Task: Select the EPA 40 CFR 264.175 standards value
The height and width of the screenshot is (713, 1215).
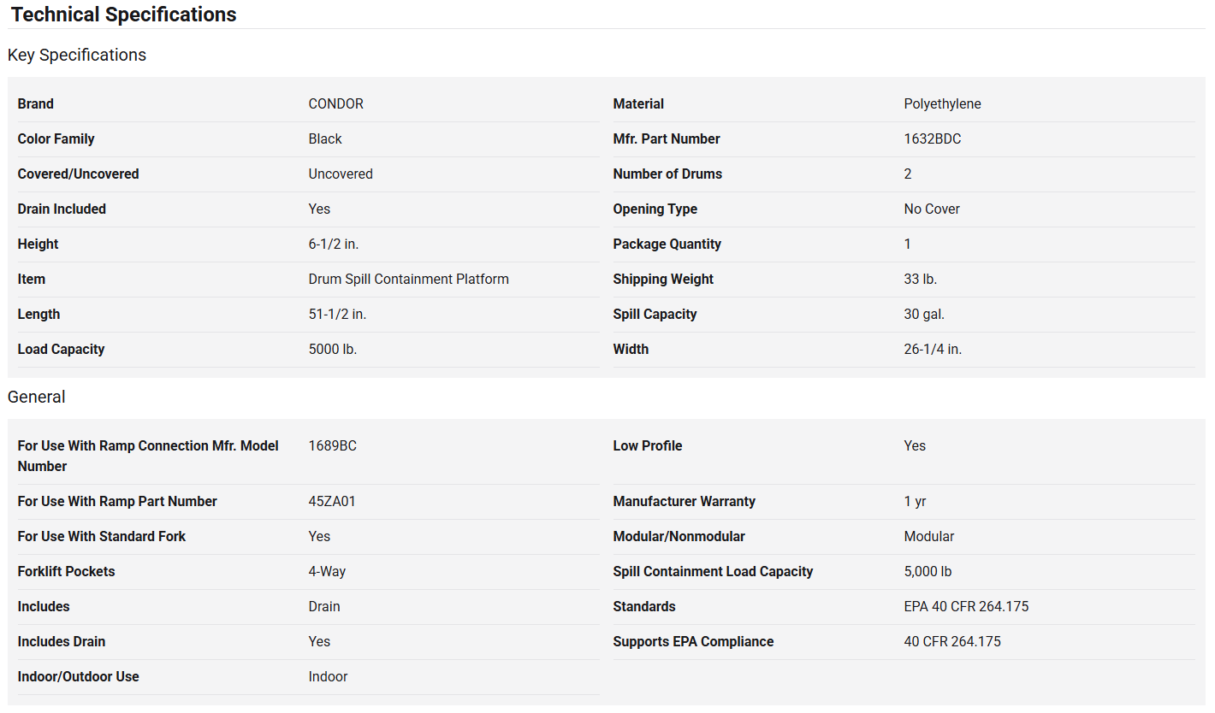Action: (x=967, y=606)
